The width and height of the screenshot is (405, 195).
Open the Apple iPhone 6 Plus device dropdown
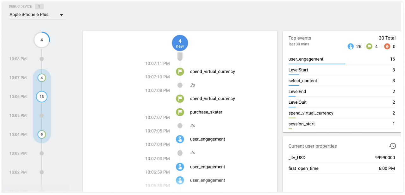[x=37, y=15]
